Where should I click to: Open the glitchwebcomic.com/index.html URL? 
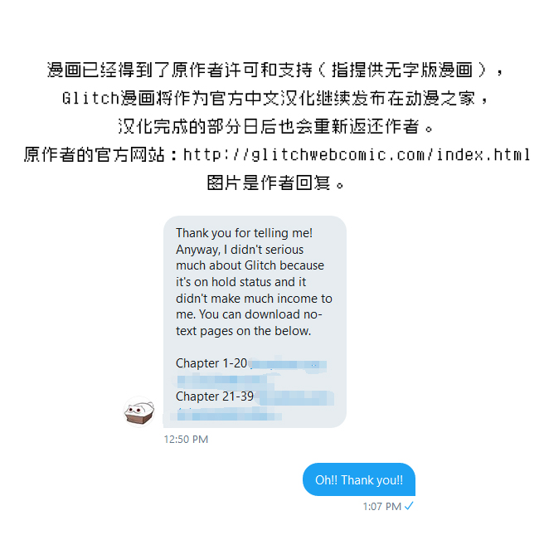[357, 154]
